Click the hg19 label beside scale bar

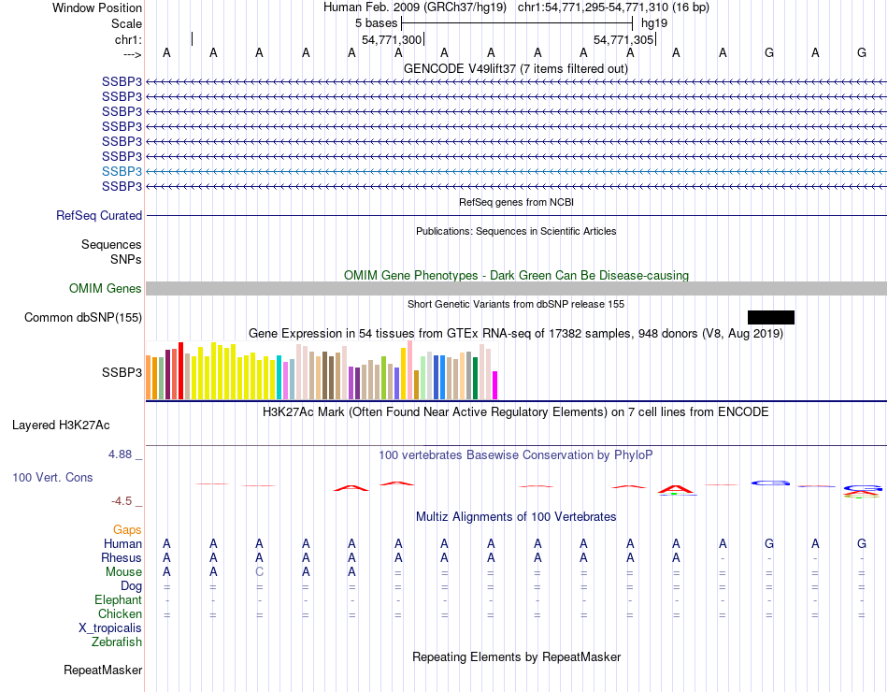(654, 23)
